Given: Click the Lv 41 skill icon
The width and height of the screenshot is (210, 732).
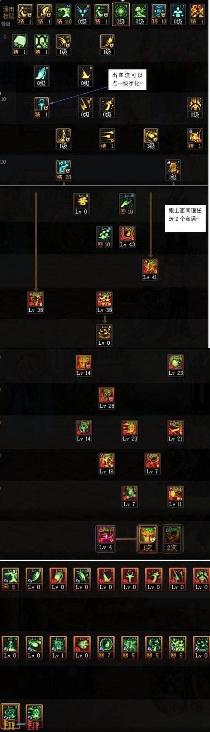Looking at the screenshot, I should click(x=150, y=270).
